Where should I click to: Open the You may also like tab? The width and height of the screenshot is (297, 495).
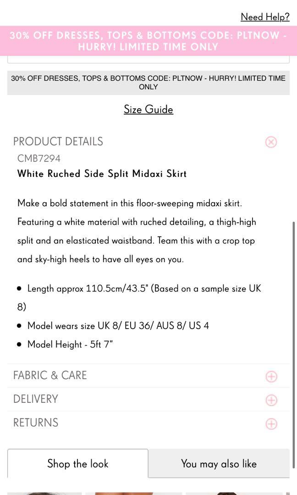219,464
